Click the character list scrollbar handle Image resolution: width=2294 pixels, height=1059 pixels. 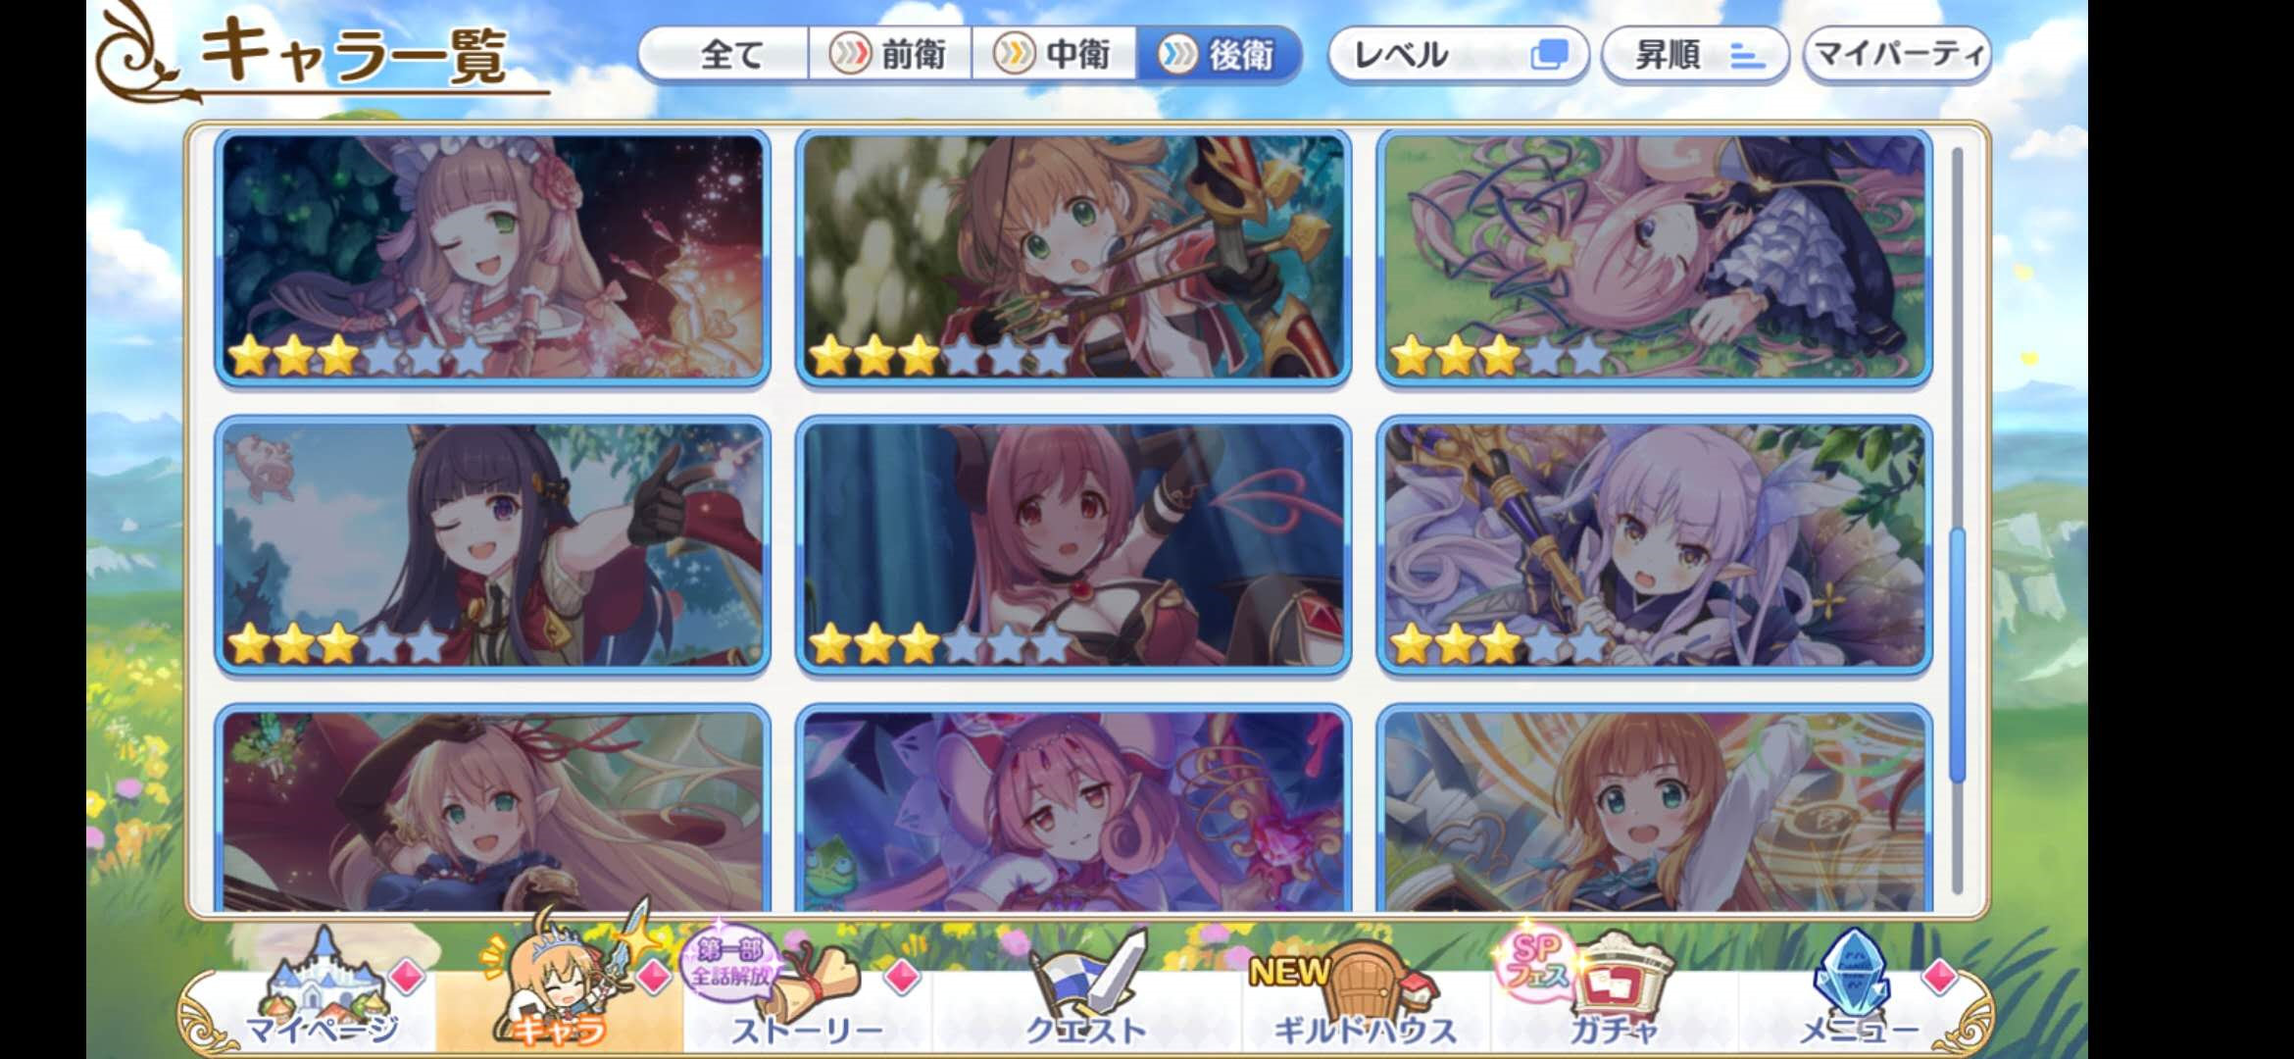[x=1957, y=655]
